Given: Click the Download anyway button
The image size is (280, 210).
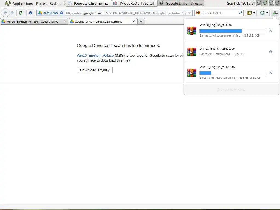Looking at the screenshot, I should click(x=95, y=70).
